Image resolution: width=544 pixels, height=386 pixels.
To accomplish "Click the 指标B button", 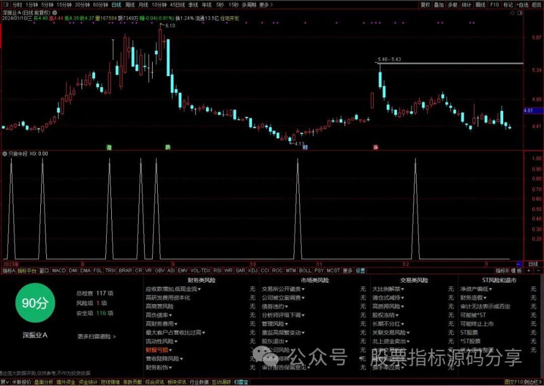I will (502, 271).
